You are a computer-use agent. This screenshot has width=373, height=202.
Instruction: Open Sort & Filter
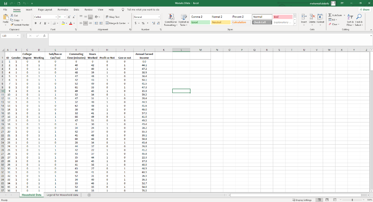350,20
